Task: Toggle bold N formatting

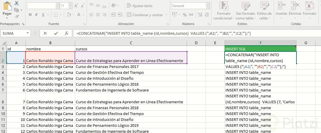Action: click(30, 15)
